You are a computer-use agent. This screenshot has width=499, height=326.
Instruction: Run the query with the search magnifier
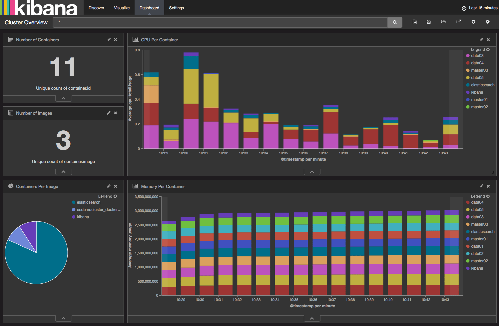point(395,22)
